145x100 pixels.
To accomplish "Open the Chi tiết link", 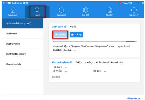I will tap(56, 77).
